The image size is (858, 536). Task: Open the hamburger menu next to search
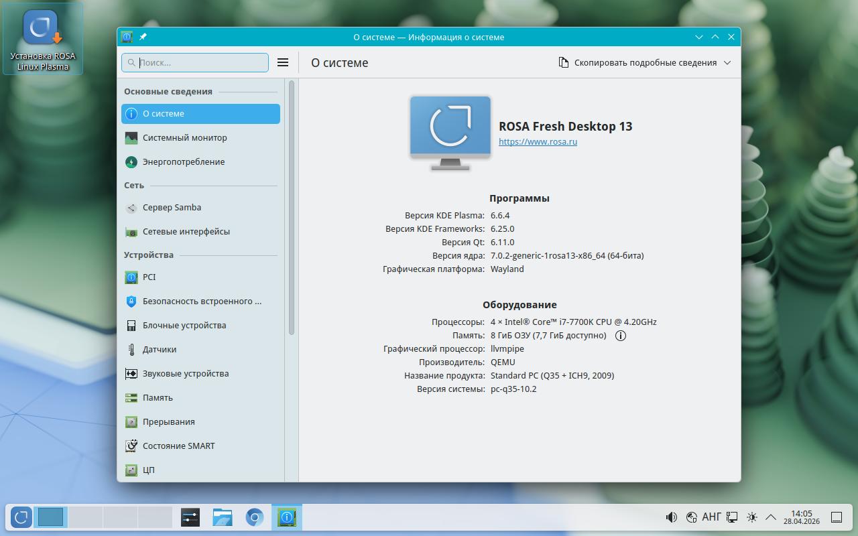click(x=283, y=62)
